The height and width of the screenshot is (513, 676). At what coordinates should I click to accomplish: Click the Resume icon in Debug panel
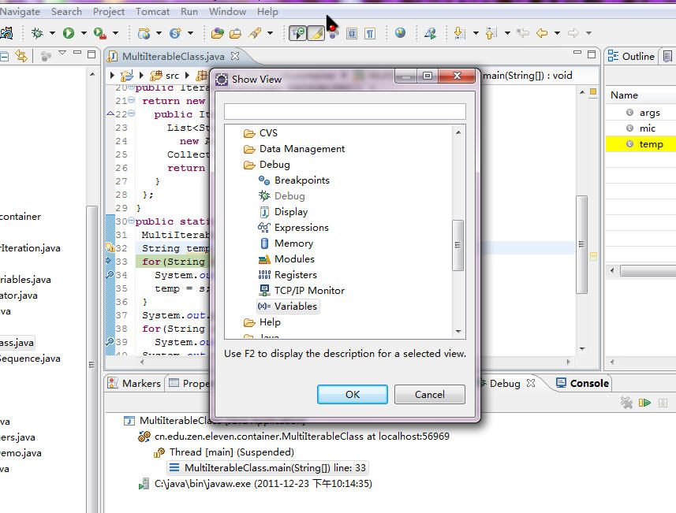click(645, 403)
